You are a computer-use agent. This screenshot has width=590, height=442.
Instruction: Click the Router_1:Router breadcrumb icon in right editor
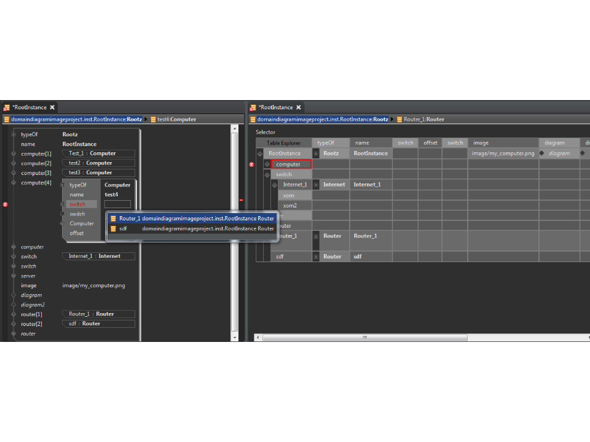point(399,120)
